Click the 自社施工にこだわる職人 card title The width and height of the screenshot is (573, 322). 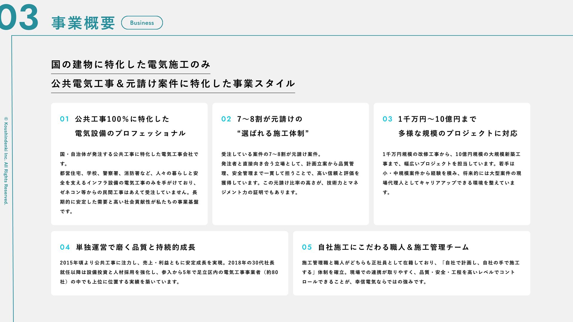[x=394, y=247]
